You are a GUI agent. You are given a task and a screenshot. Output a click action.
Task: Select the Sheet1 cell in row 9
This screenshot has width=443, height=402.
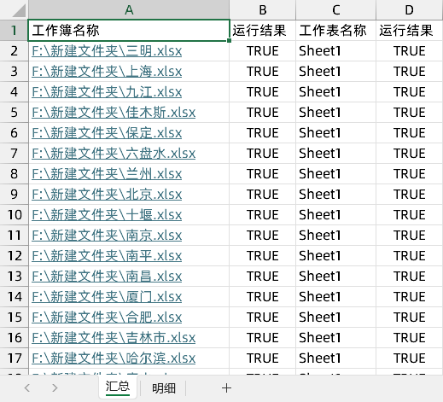(x=335, y=195)
